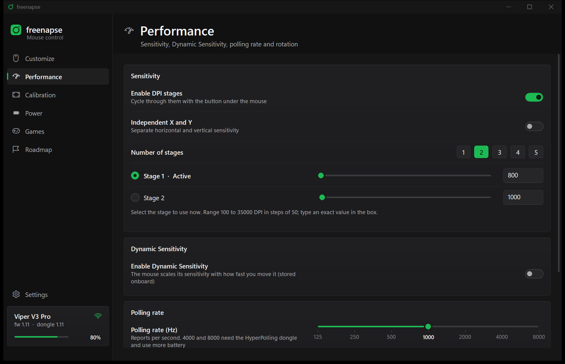This screenshot has height=364, width=565.
Task: Click the Roadmap flag icon
Action: 16,149
